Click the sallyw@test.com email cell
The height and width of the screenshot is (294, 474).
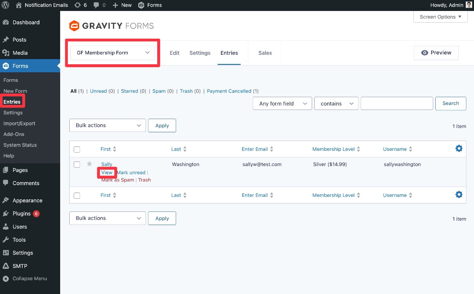click(x=262, y=164)
